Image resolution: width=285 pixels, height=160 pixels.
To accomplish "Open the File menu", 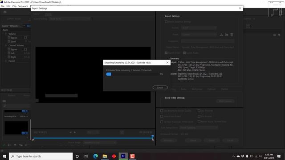I will point(3,6).
